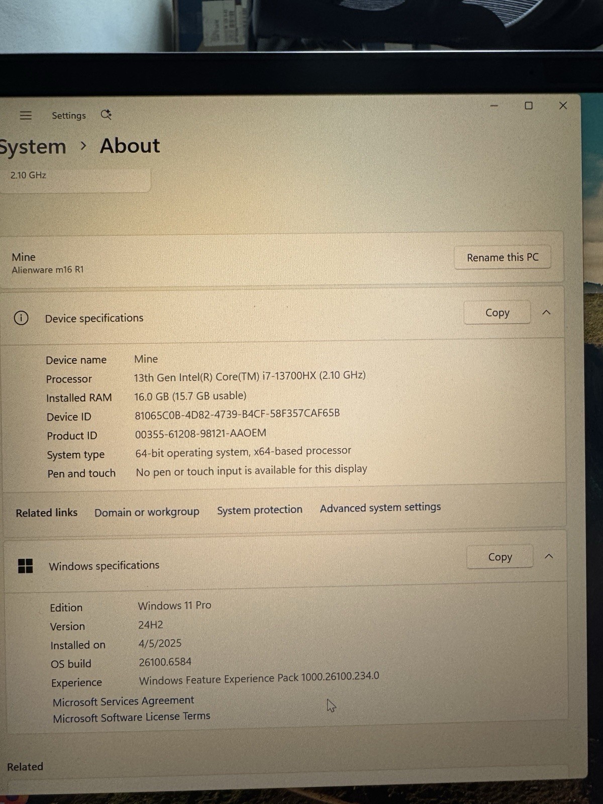This screenshot has height=804, width=603.
Task: Click the 'Installed RAM' row label
Action: tap(79, 398)
